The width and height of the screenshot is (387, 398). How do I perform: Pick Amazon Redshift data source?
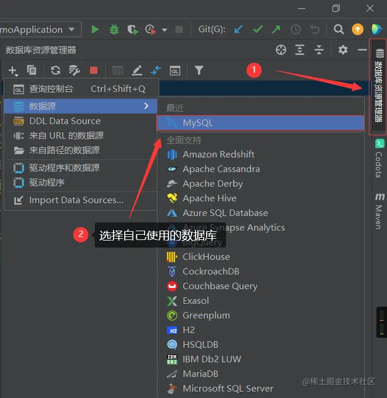point(261,155)
